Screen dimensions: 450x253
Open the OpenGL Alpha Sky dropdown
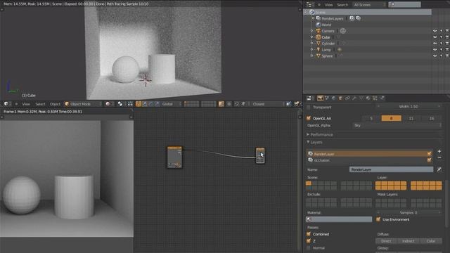click(397, 125)
